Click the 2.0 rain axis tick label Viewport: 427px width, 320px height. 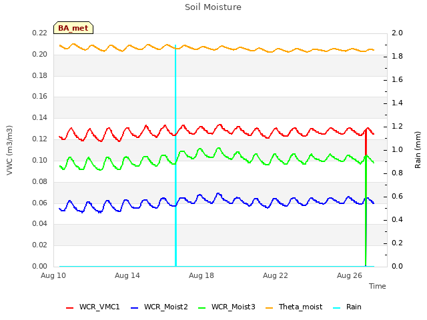click(397, 33)
